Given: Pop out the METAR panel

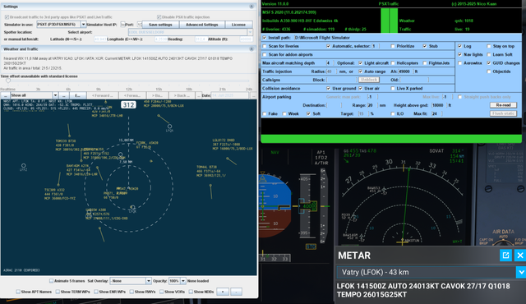Looking at the screenshot, I should click(505, 256).
